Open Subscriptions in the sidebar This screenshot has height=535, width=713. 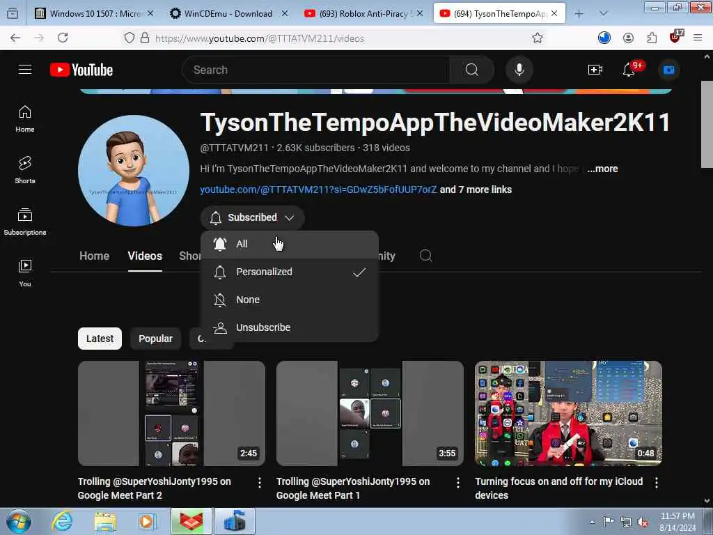point(25,222)
